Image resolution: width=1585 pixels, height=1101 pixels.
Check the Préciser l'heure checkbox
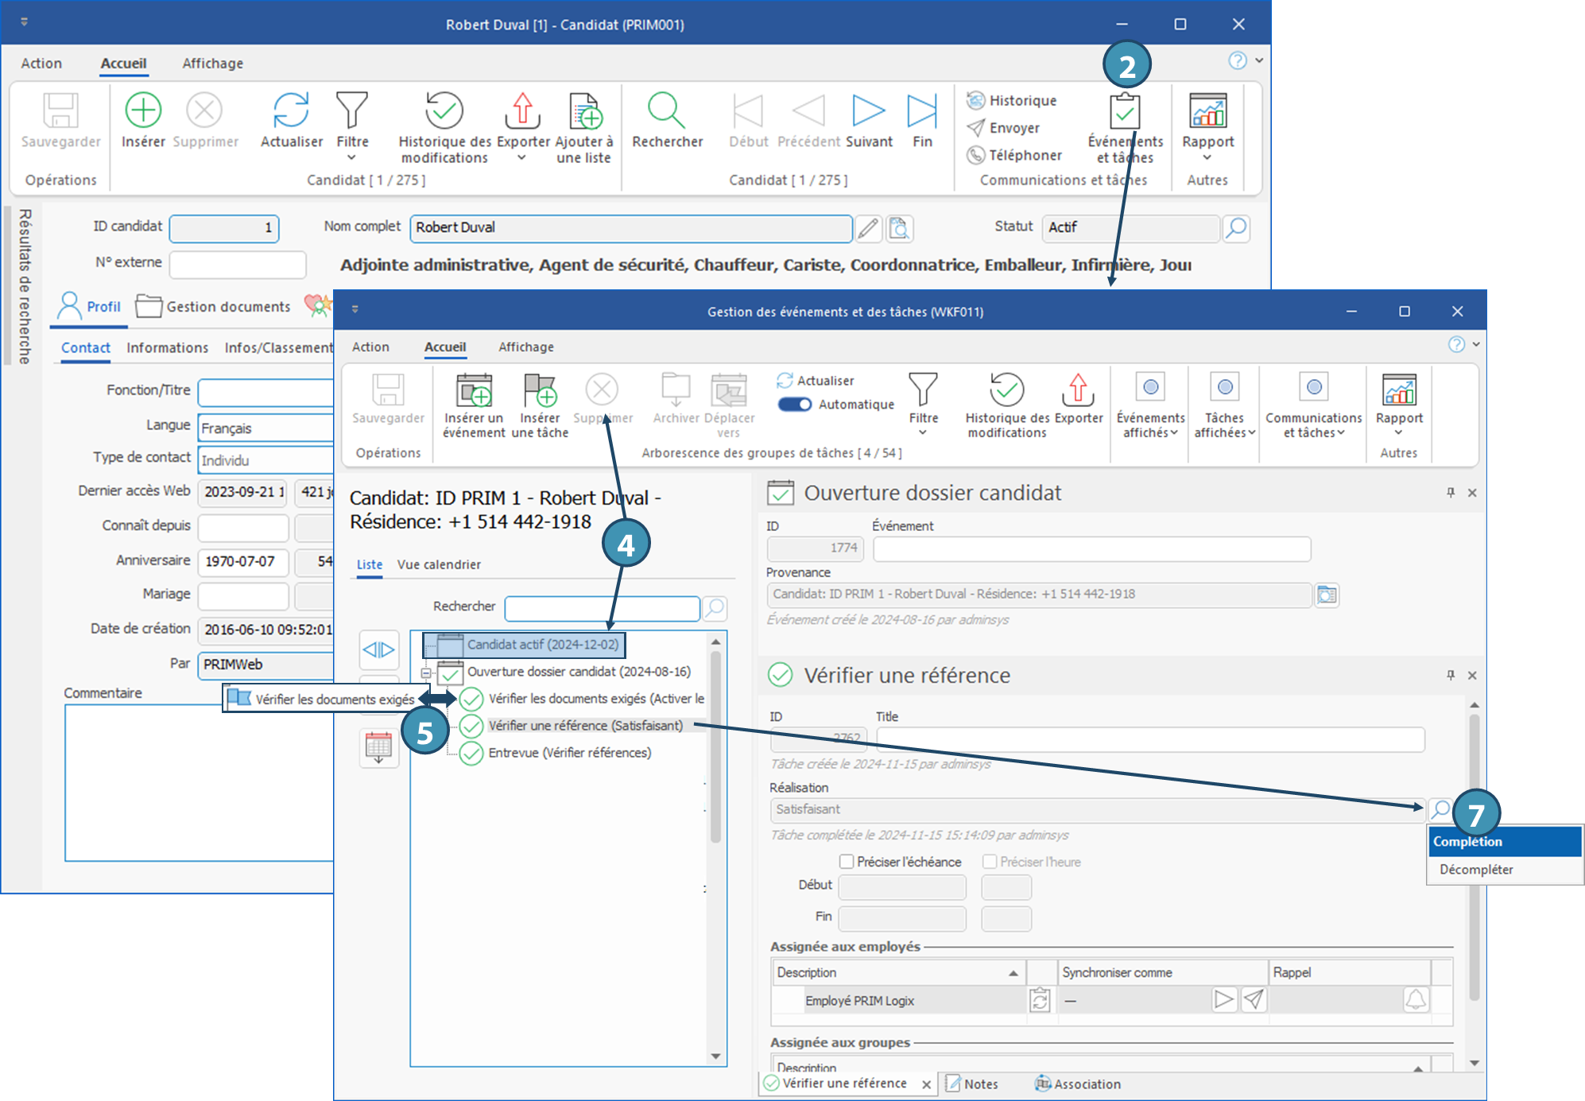coord(990,862)
